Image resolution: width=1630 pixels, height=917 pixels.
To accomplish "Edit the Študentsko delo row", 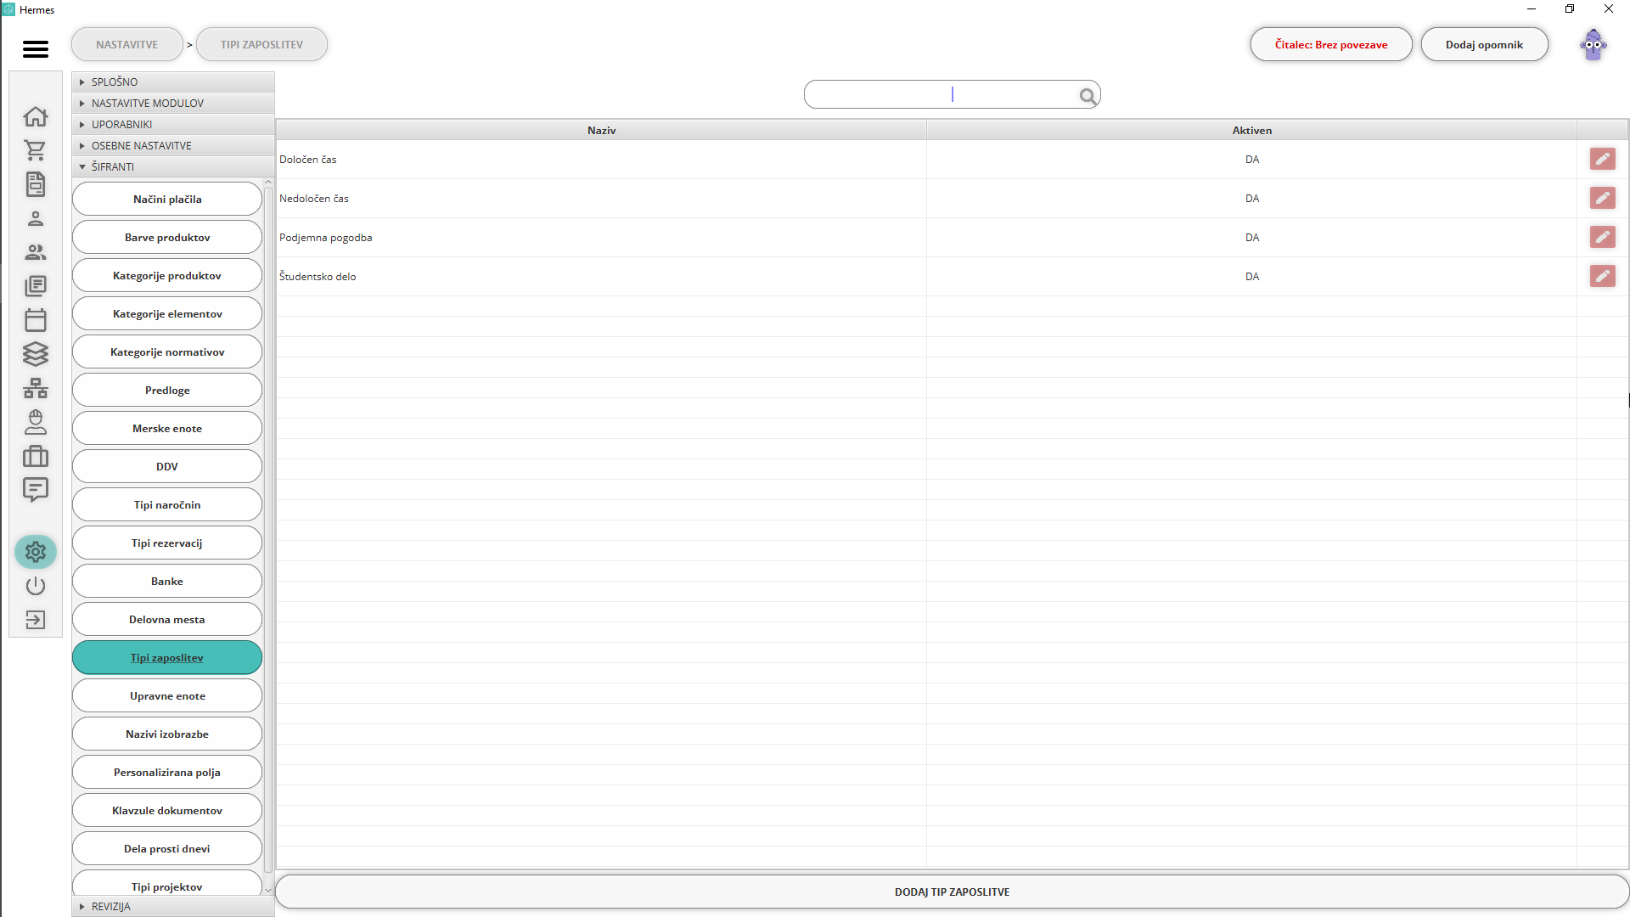I will 1603,276.
